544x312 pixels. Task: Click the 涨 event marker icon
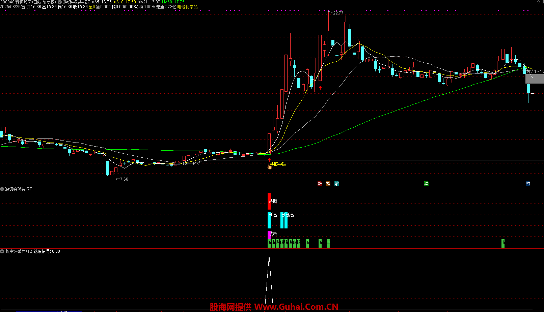click(x=320, y=184)
